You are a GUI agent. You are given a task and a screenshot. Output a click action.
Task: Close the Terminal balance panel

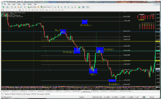pyautogui.click(x=2, y=93)
